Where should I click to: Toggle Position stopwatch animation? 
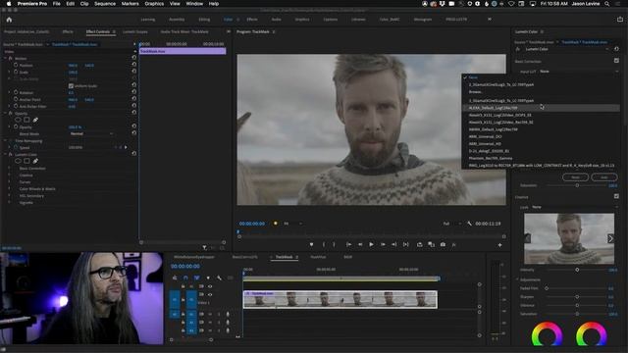[16, 66]
